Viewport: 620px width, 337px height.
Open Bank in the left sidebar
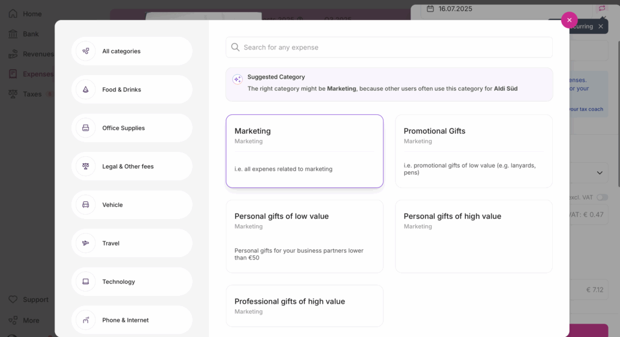tap(30, 34)
